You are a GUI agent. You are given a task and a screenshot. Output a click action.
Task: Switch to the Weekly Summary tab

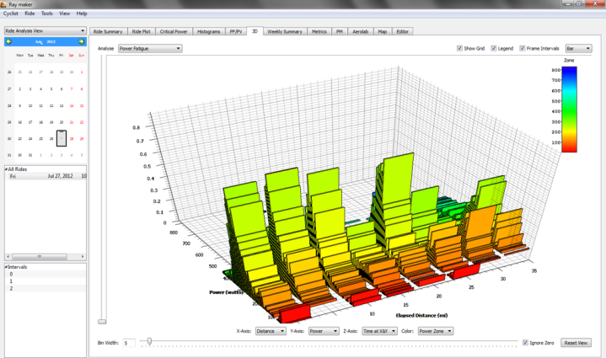(x=285, y=32)
